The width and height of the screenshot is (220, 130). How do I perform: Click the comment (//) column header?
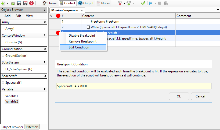pyautogui.click(x=52, y=16)
